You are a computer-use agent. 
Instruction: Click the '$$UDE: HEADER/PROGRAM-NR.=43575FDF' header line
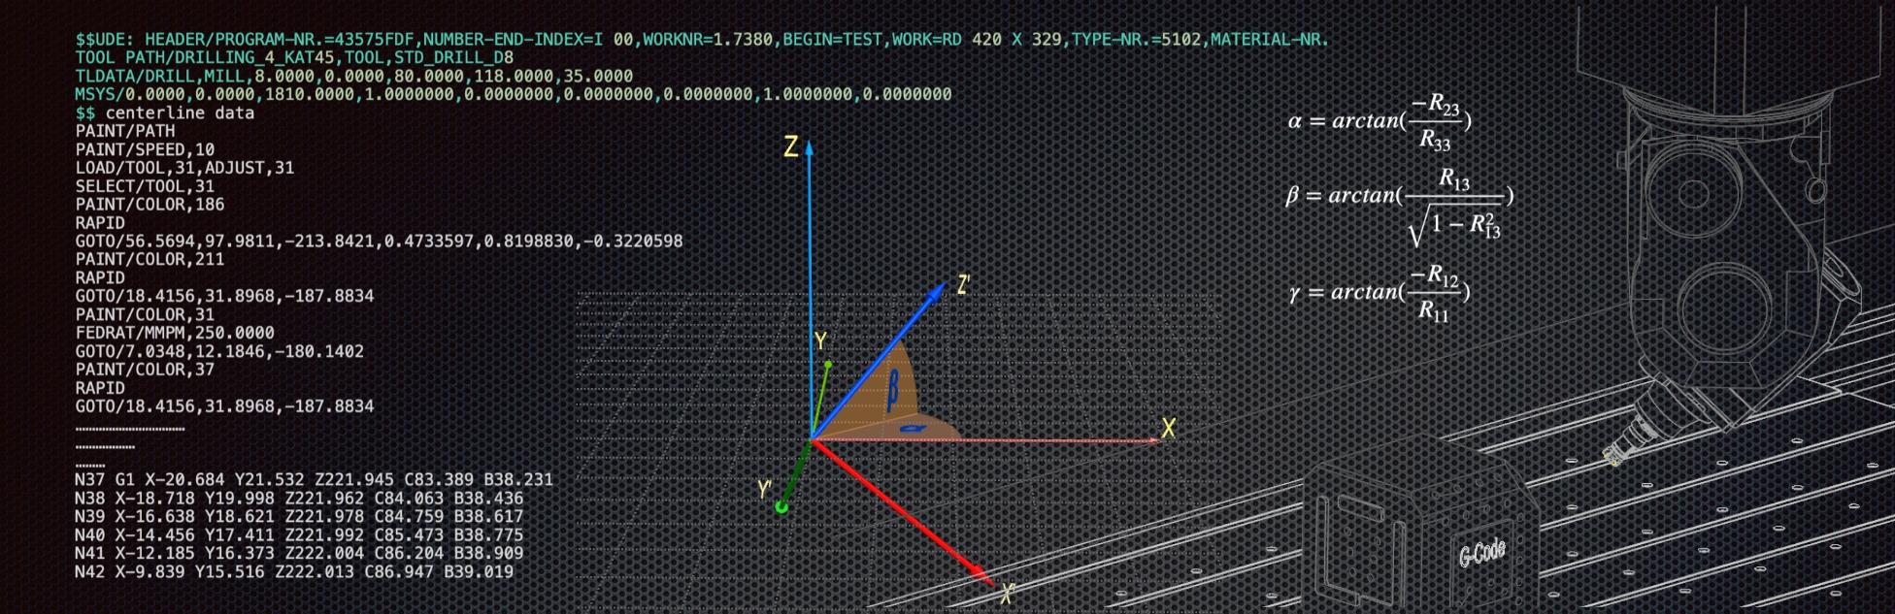[x=702, y=40]
